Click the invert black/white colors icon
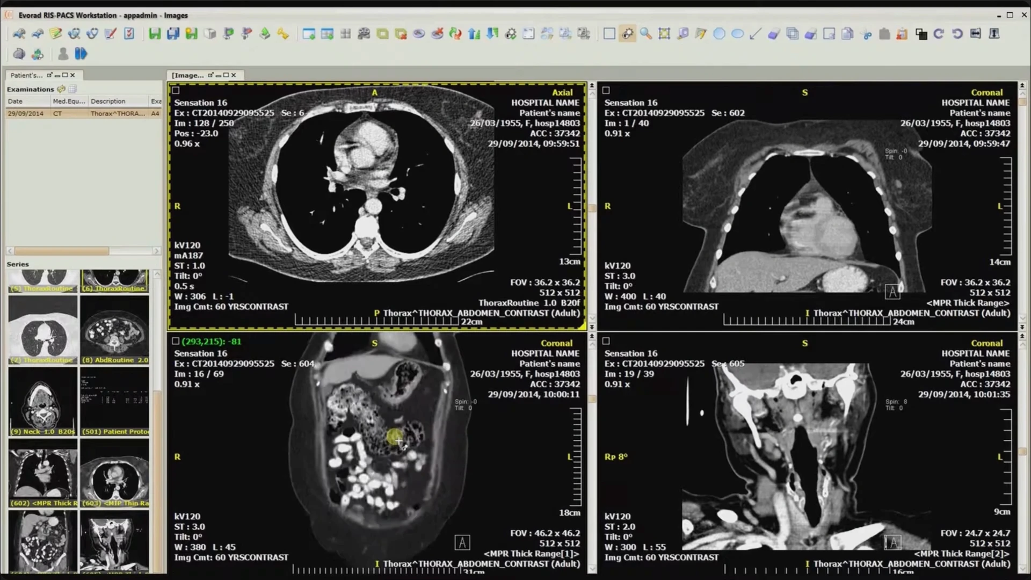 point(921,34)
